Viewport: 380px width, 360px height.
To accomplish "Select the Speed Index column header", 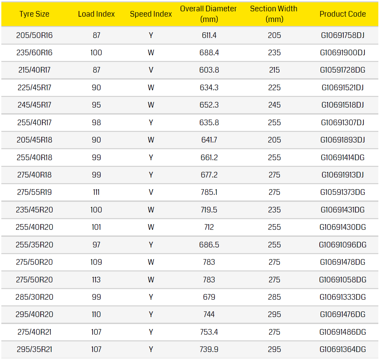I will point(151,14).
